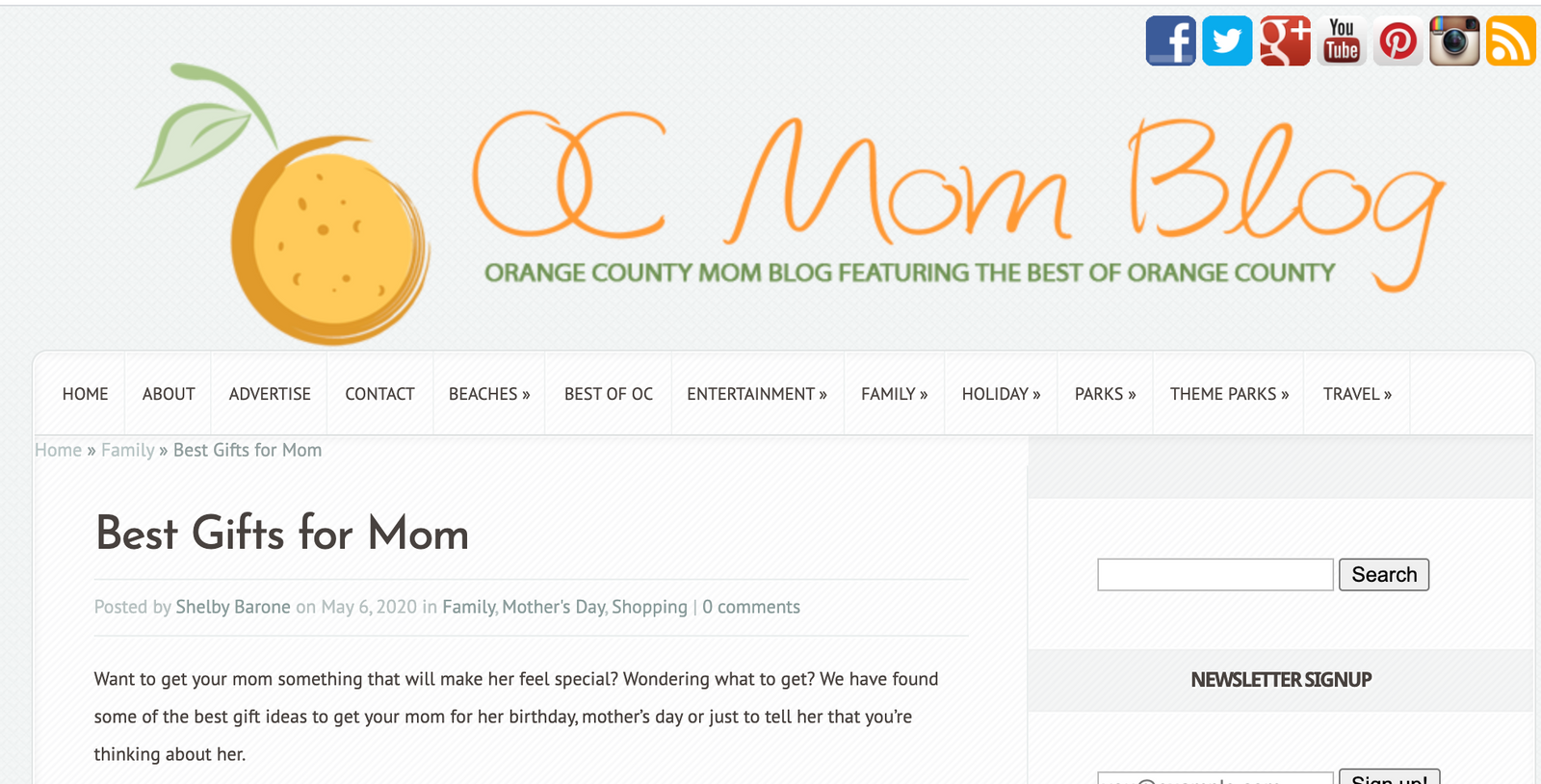
Task: Open the 0 comments link
Action: point(751,607)
